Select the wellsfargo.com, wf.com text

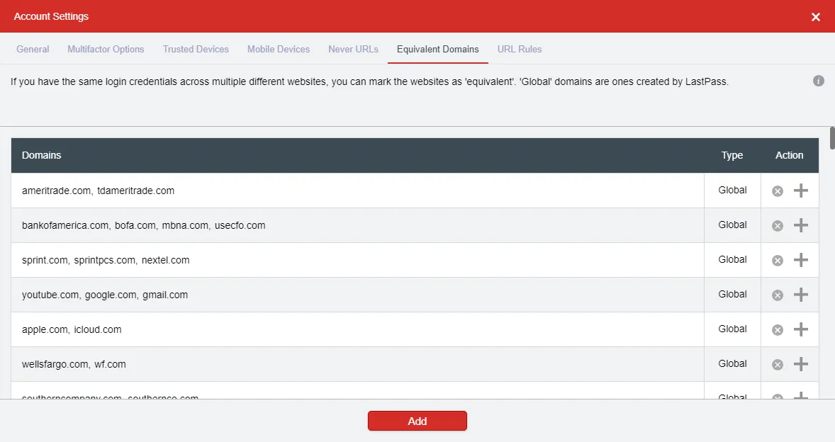click(74, 364)
